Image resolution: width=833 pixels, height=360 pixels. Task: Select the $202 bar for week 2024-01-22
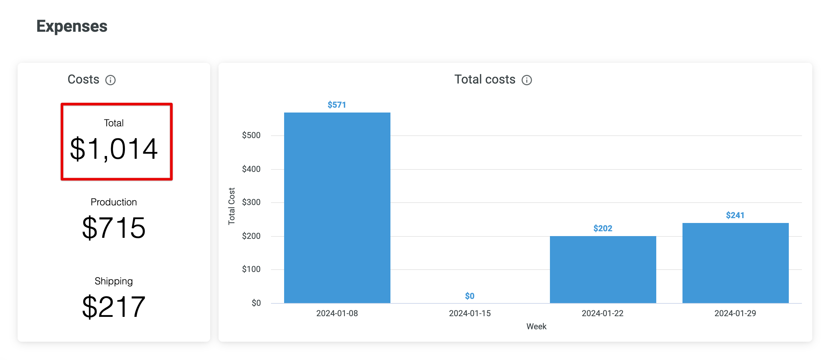[603, 269]
